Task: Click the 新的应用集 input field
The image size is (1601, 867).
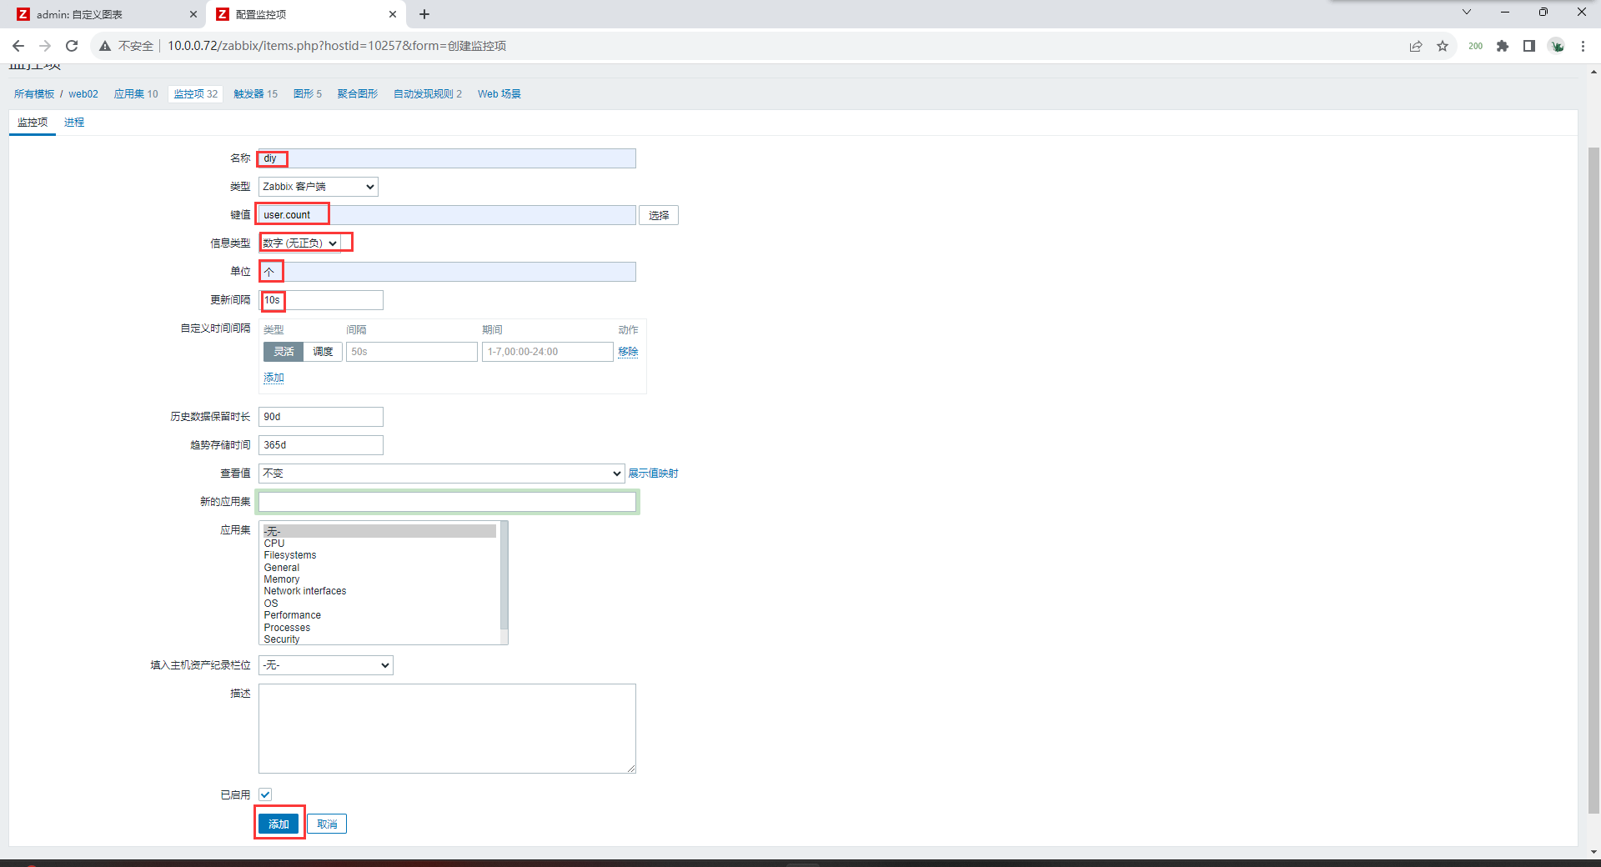Action: (x=447, y=502)
